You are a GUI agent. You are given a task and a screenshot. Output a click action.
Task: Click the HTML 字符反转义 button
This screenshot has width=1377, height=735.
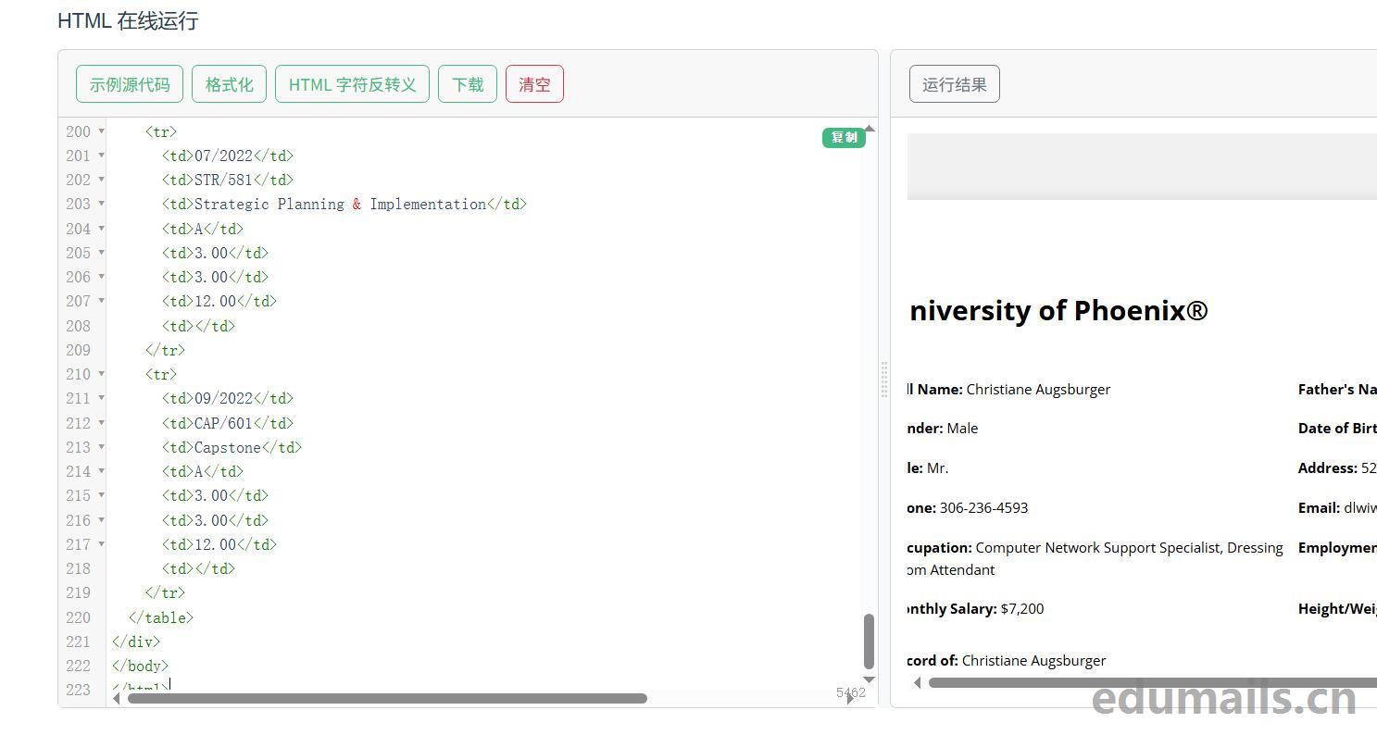(x=352, y=84)
